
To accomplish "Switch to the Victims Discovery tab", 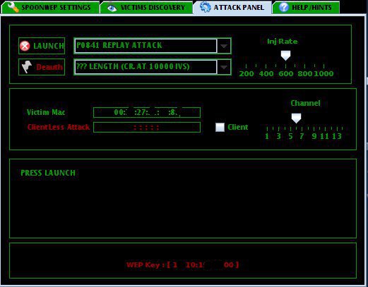I will coord(146,8).
